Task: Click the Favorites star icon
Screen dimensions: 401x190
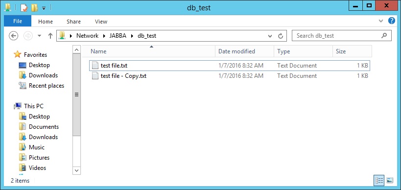Action: coord(18,54)
